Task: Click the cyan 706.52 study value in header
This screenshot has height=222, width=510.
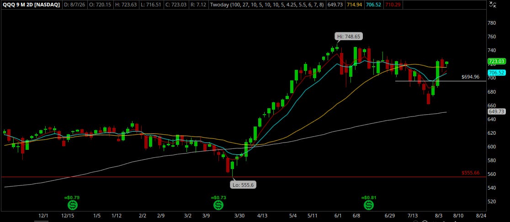Action: 373,5
